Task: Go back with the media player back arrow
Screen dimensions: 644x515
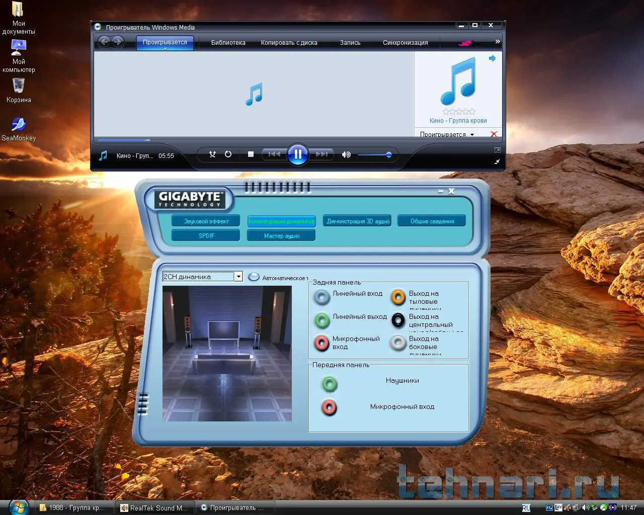Action: [104, 42]
